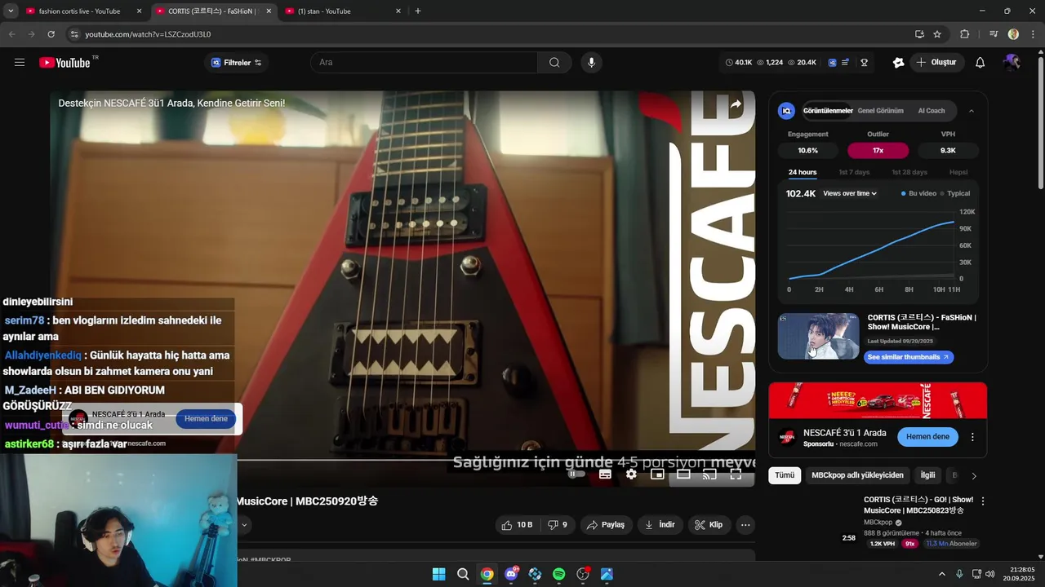Click the share arrow on video overlay
This screenshot has width=1045, height=587.
(x=736, y=104)
